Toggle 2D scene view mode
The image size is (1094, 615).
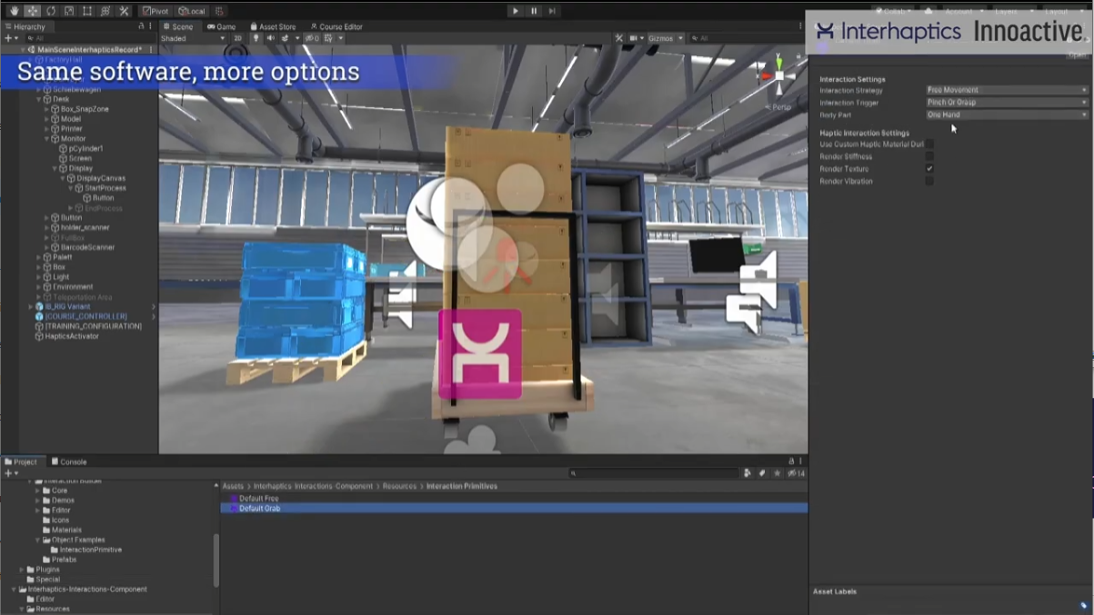(238, 38)
